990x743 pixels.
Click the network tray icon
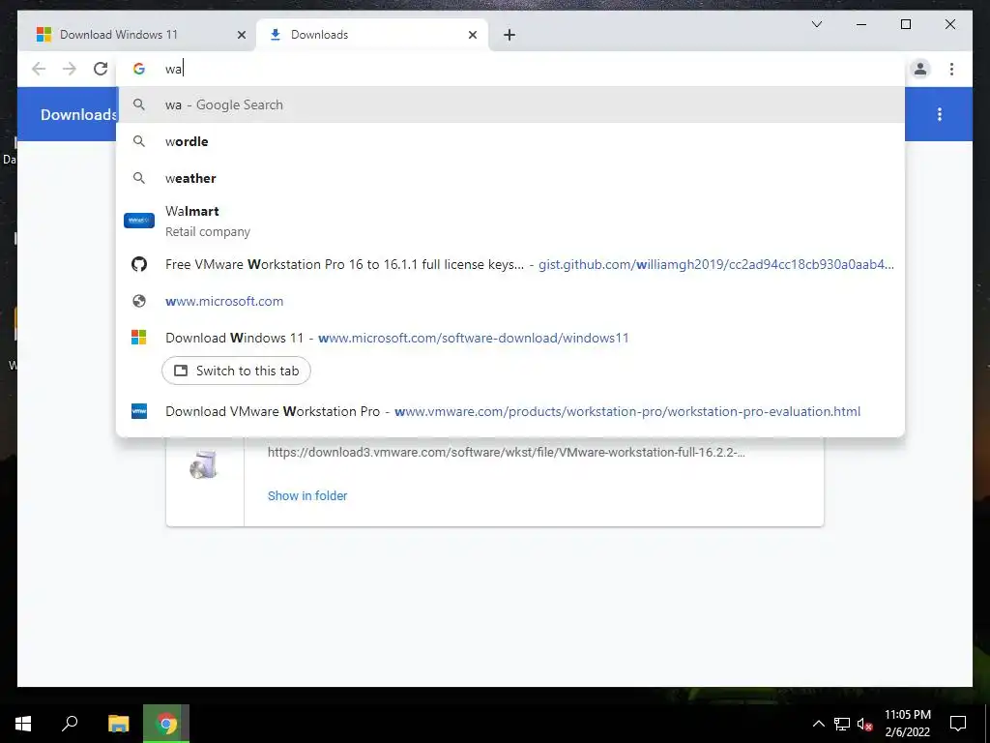(842, 724)
